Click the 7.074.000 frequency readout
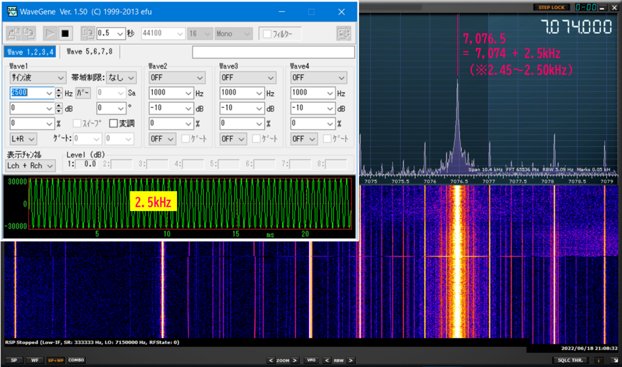This screenshot has width=622, height=367. (576, 27)
